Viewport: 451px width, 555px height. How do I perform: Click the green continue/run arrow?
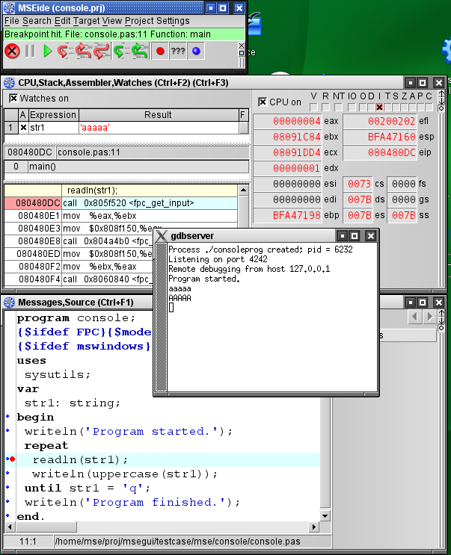(48, 52)
